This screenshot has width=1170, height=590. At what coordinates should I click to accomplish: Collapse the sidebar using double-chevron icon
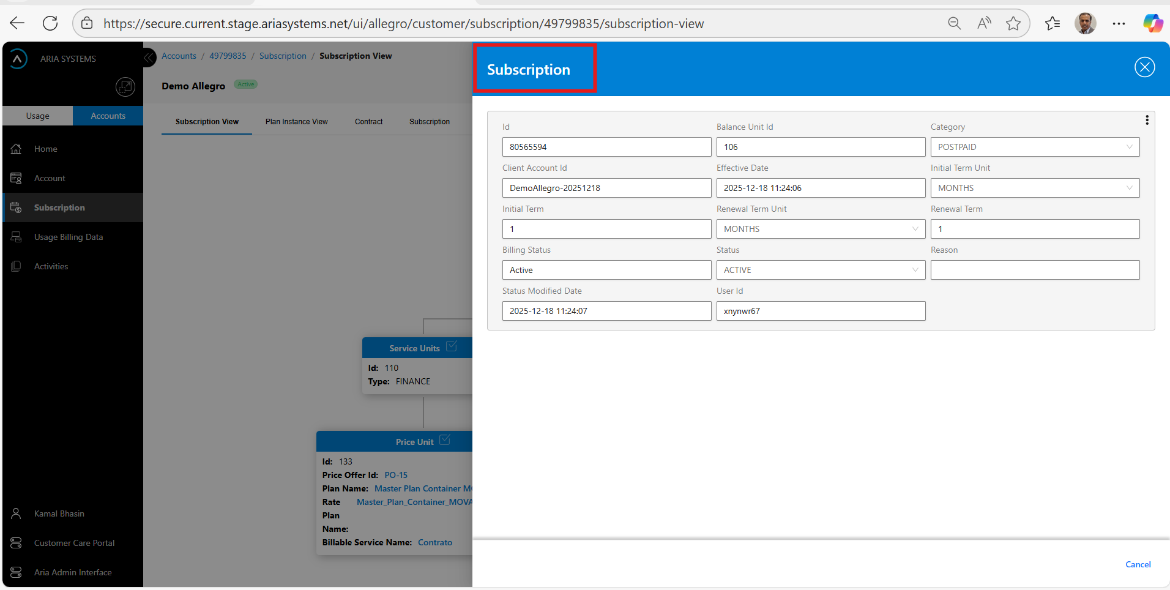149,58
